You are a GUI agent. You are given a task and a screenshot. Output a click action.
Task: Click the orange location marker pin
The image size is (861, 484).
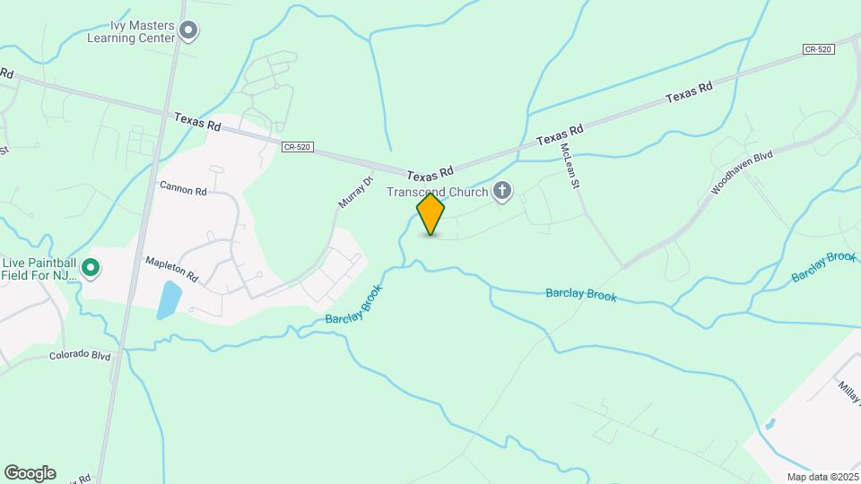430,214
